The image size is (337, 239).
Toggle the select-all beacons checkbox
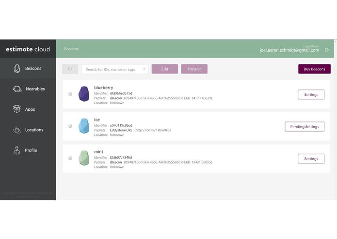pos(70,69)
